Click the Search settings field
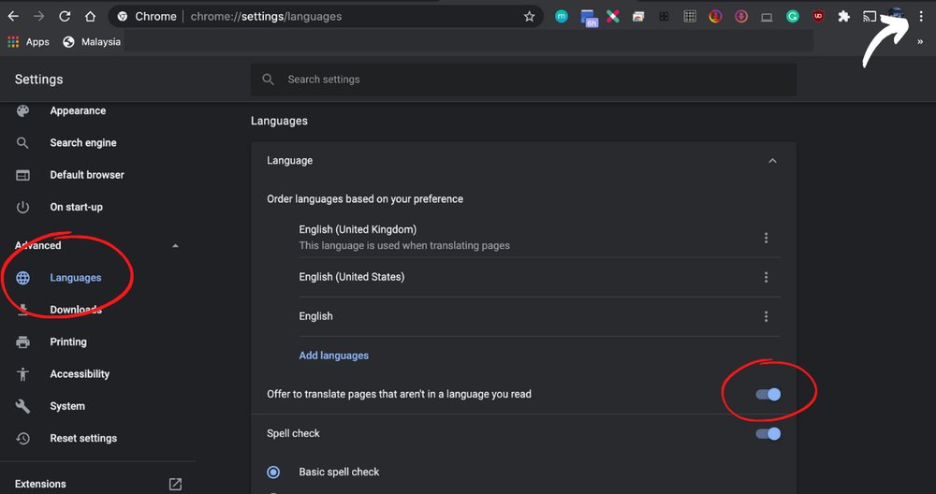The image size is (936, 494). 524,80
